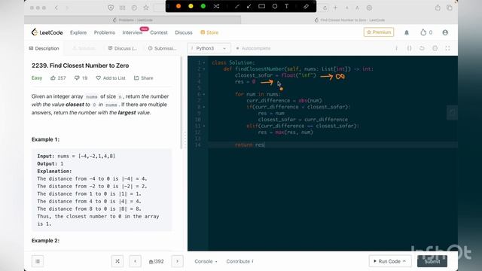Screen dimensions: 482x271
Task: Select the green annotation color
Action: click(x=203, y=6)
